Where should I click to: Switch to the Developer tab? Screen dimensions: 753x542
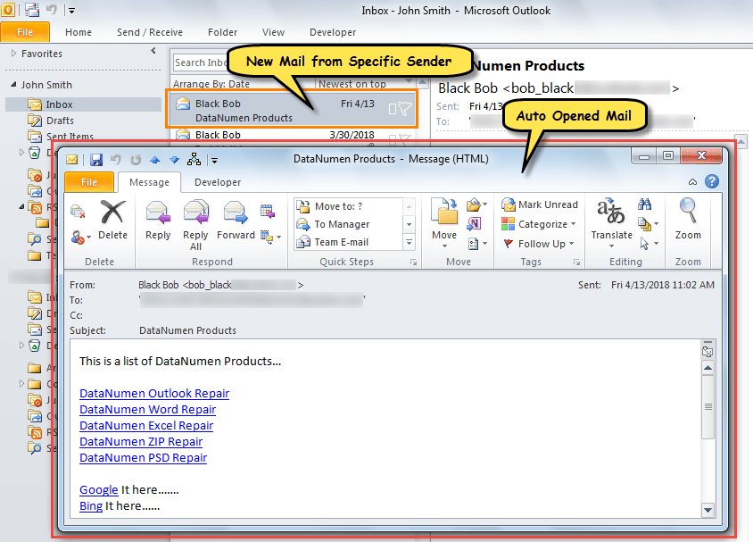click(x=217, y=181)
